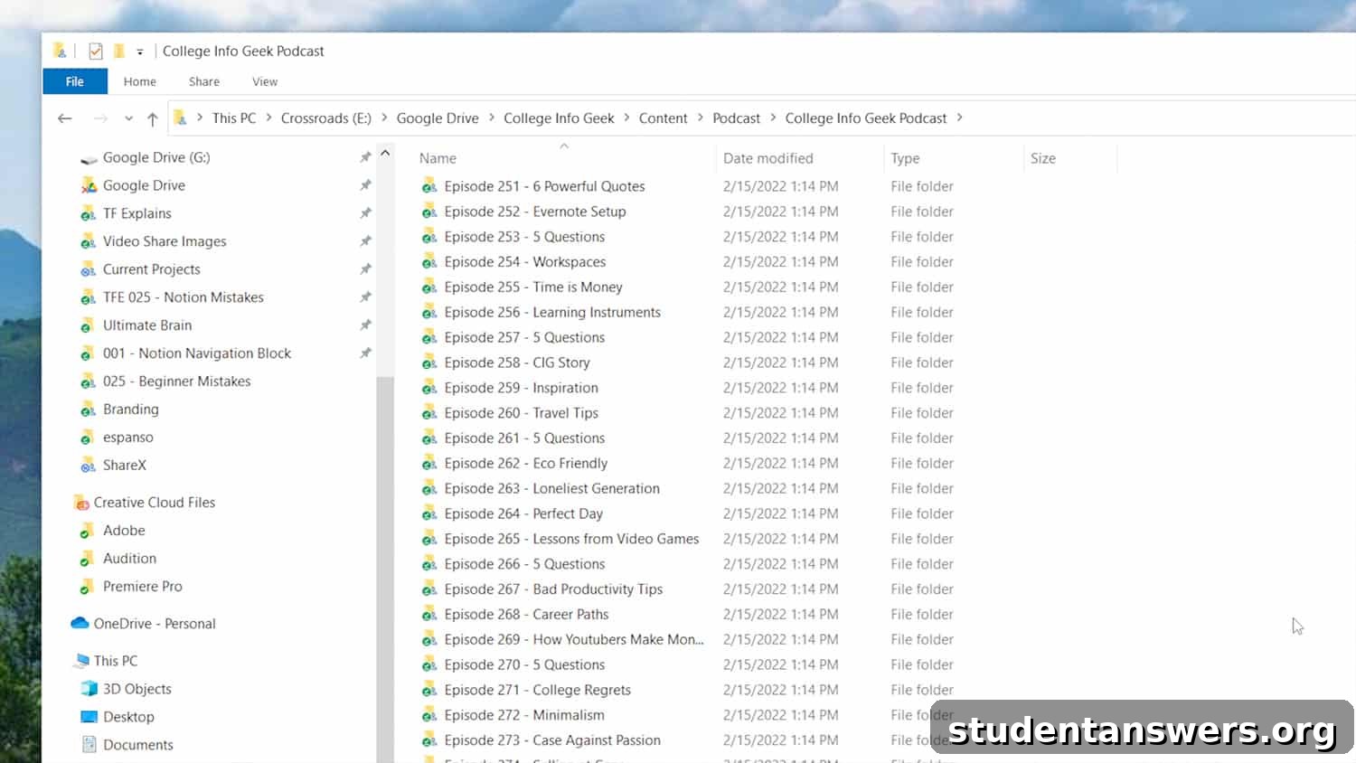Image resolution: width=1356 pixels, height=763 pixels.
Task: Select Episode 263 - Loneliest Generation
Action: tap(551, 488)
